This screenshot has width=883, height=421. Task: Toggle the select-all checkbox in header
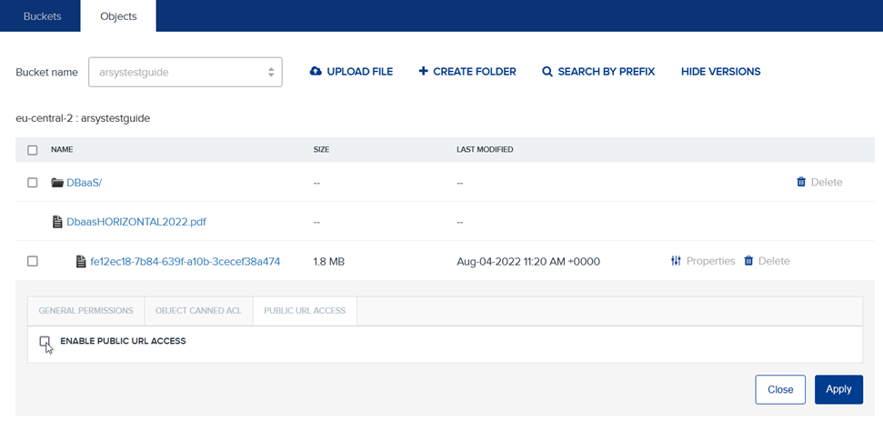tap(33, 150)
